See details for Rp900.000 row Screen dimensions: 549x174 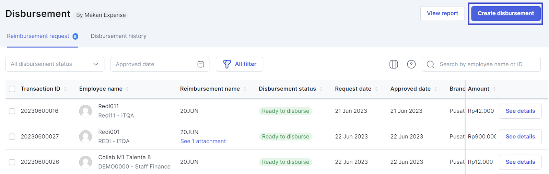[x=520, y=137]
